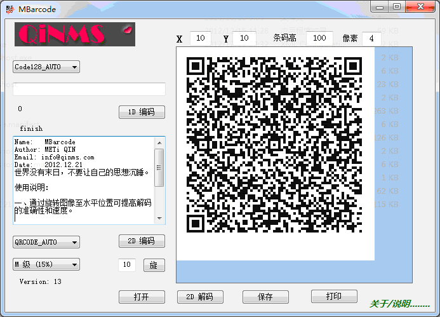Click the MBarcode title bar app icon

(x=10, y=10)
